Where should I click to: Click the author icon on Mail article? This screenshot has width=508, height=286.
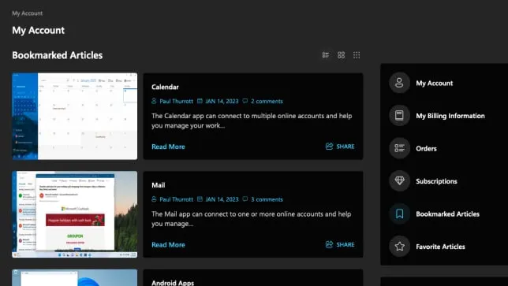(x=154, y=199)
